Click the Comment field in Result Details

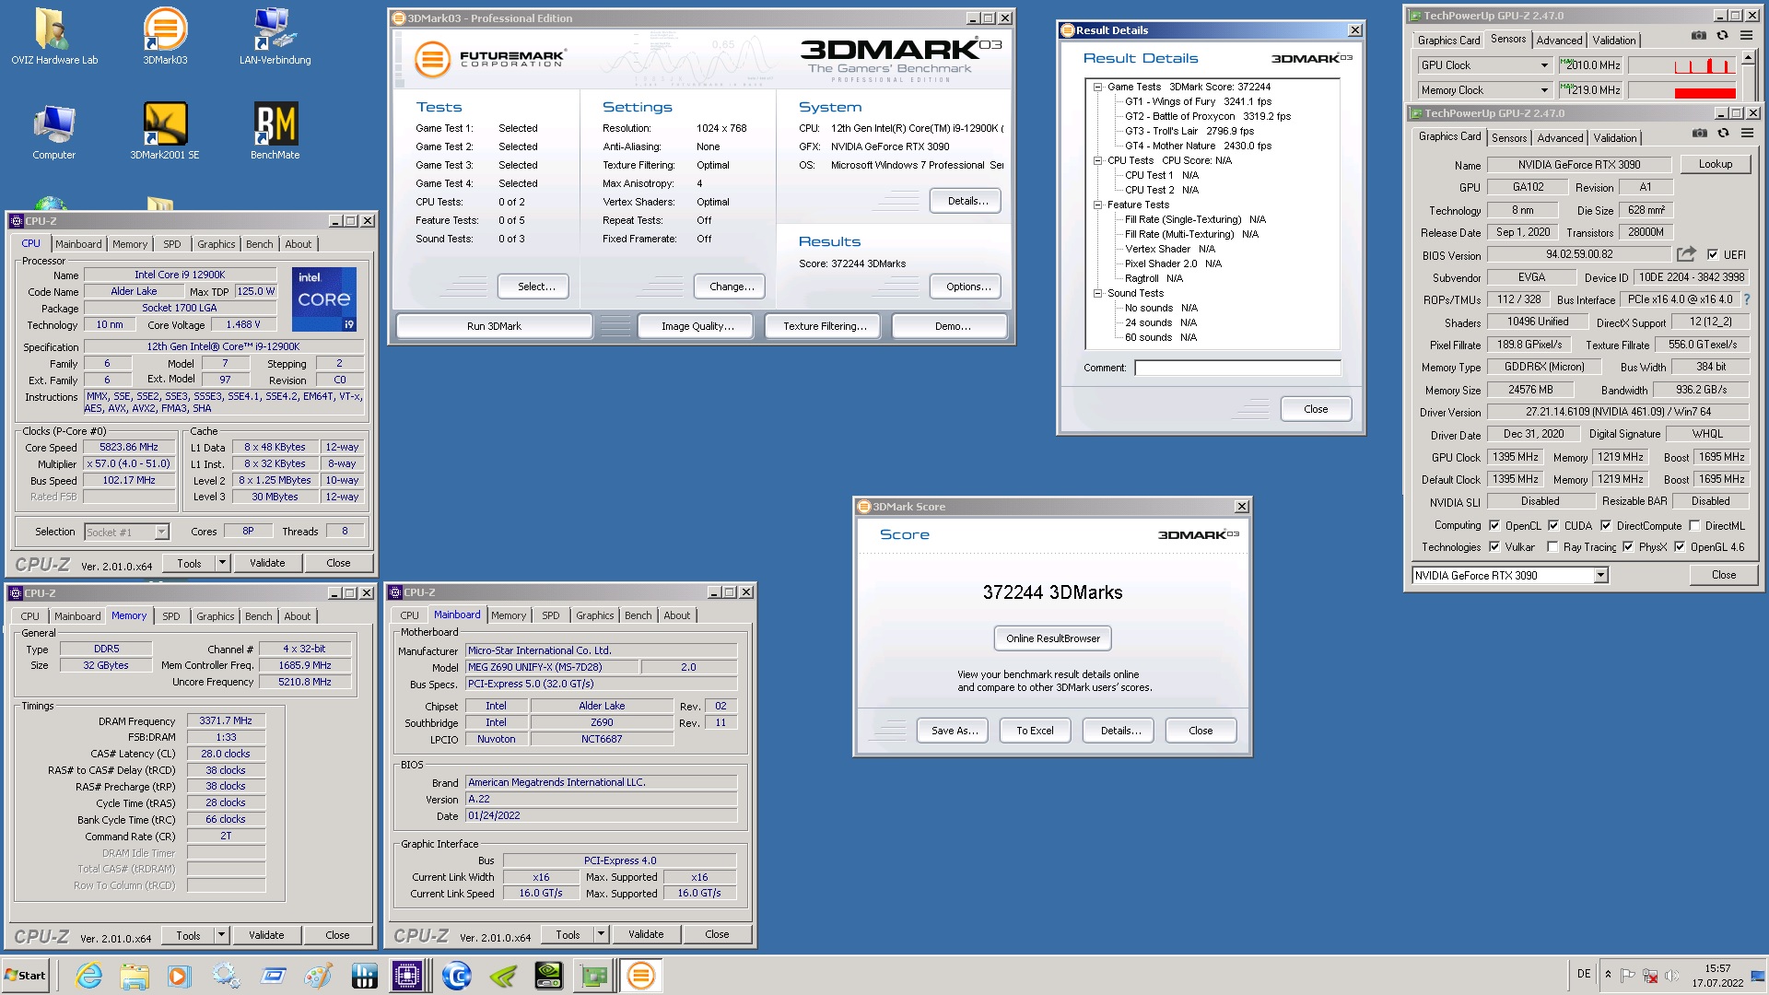tap(1237, 368)
